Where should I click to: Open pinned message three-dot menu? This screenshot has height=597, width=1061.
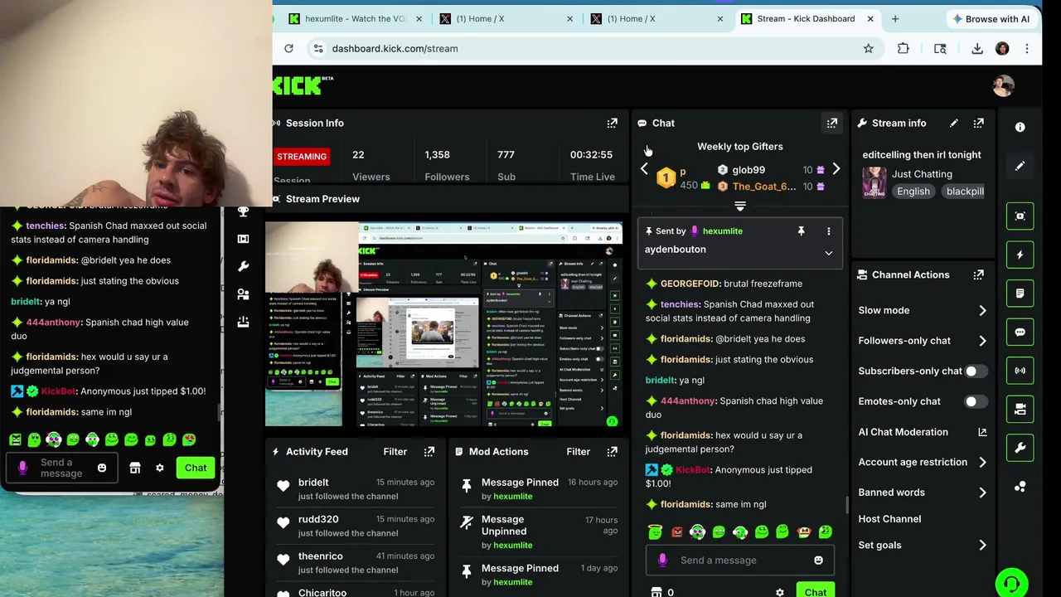828,231
